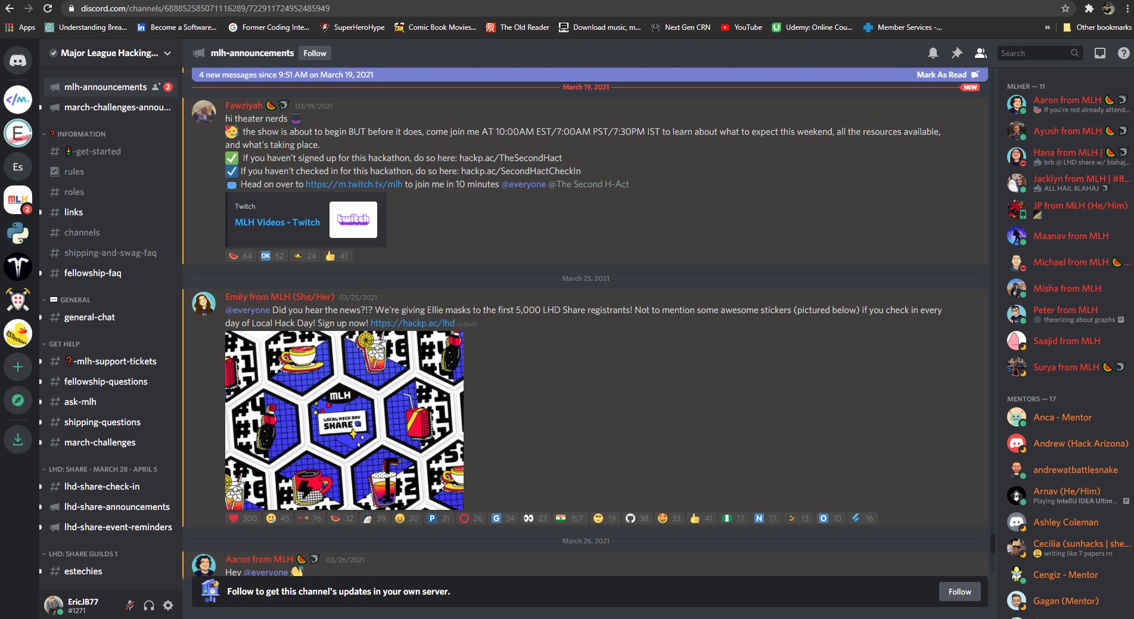Click the Discord search field
Viewport: 1134px width, 619px height.
1034,53
